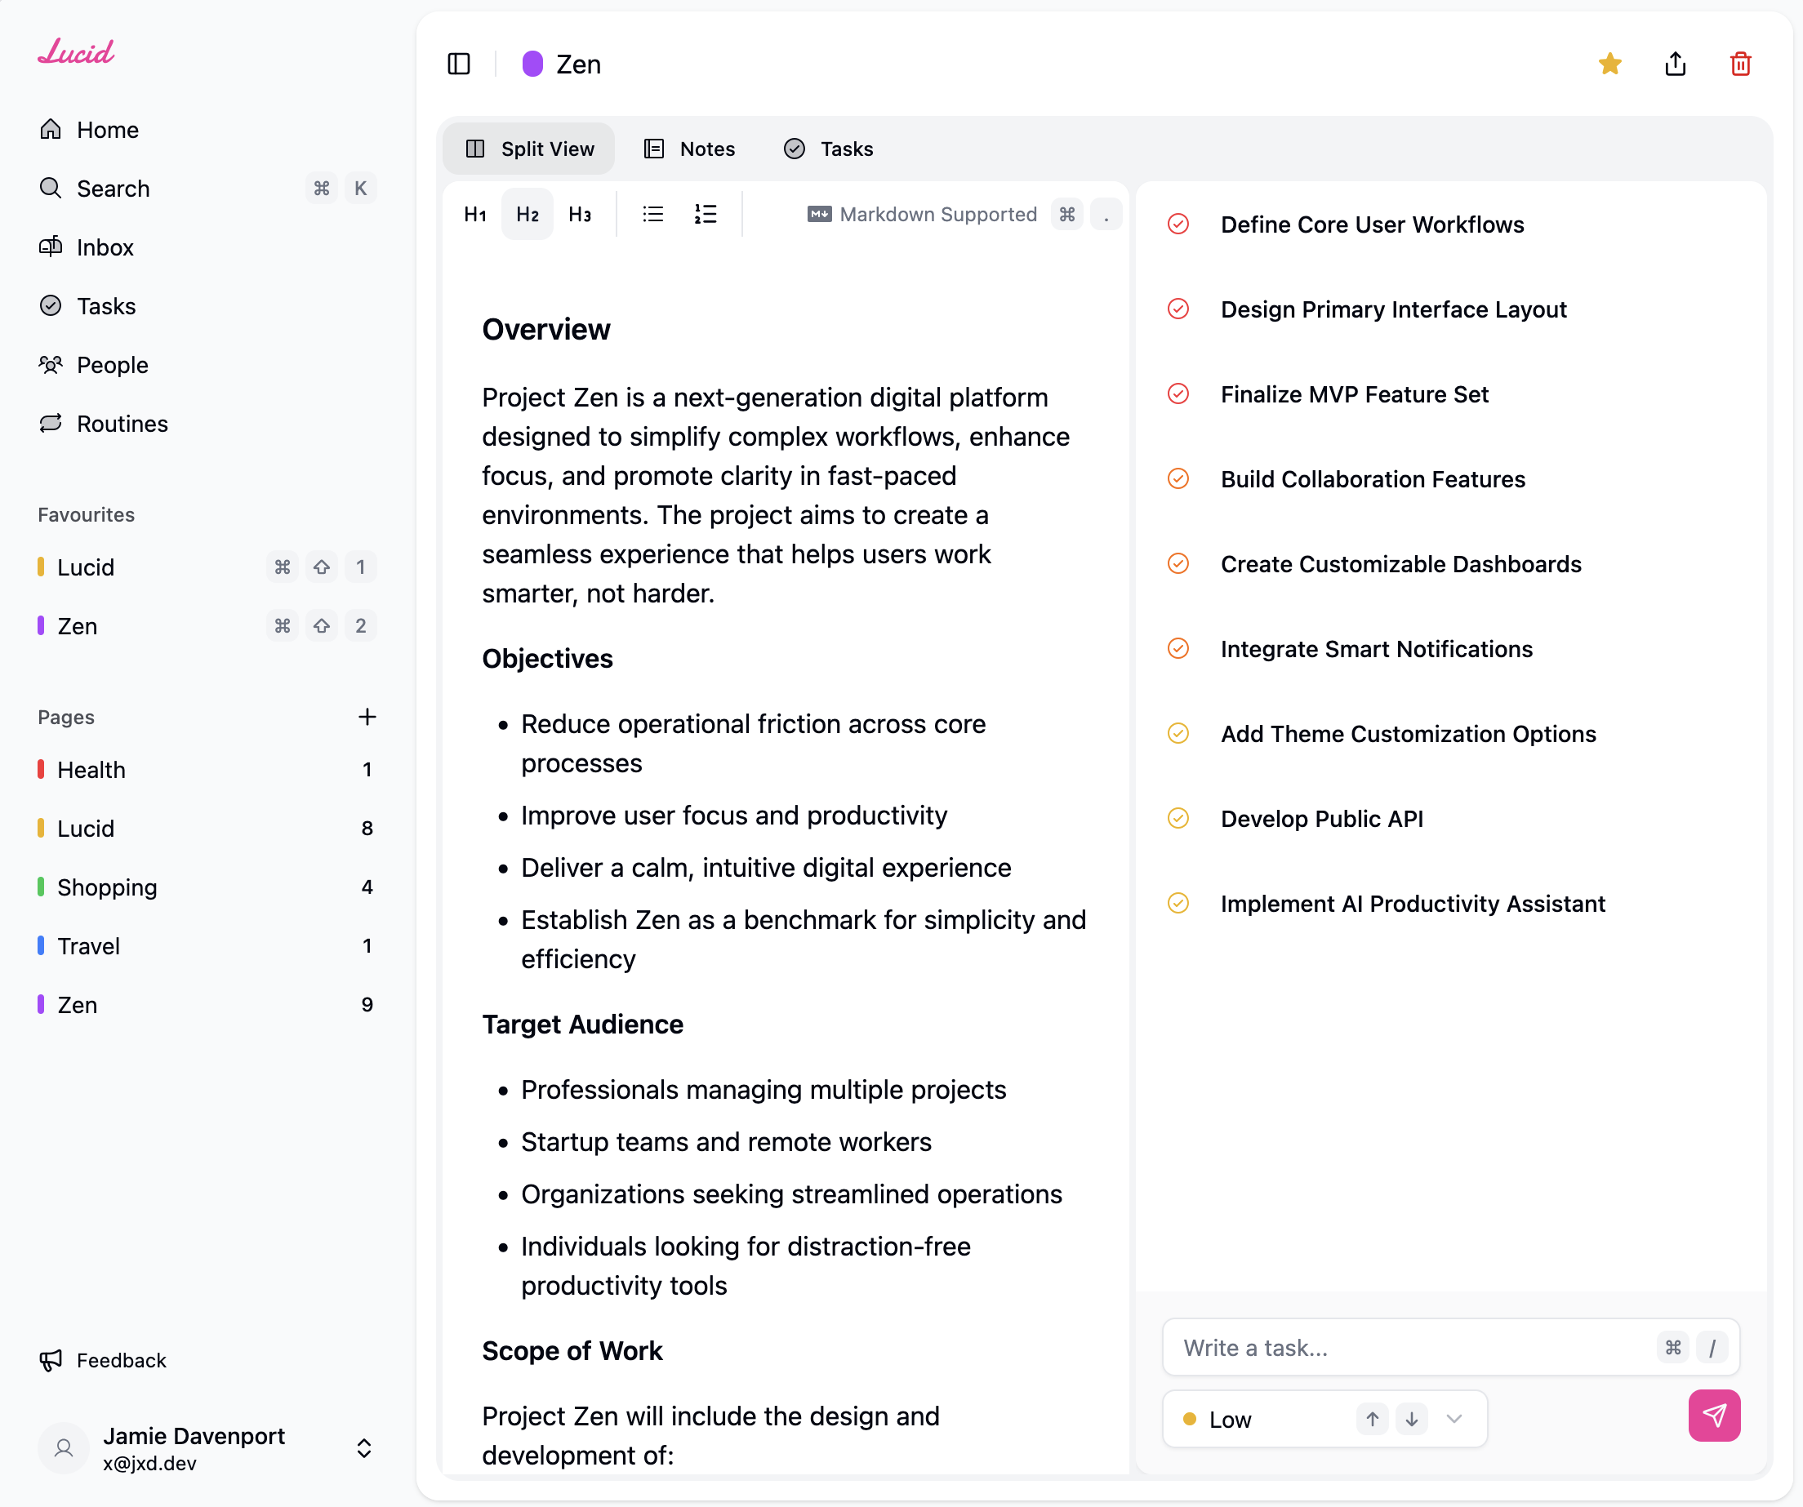Focus the Write a task input field
Viewport: 1803px width, 1507px height.
pyautogui.click(x=1408, y=1347)
